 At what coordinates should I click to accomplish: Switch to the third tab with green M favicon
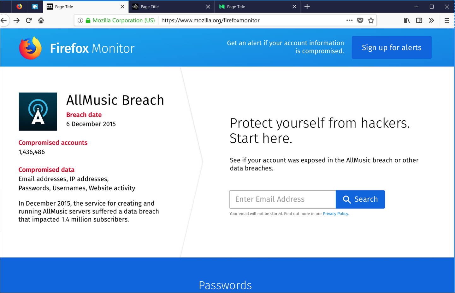(x=257, y=7)
